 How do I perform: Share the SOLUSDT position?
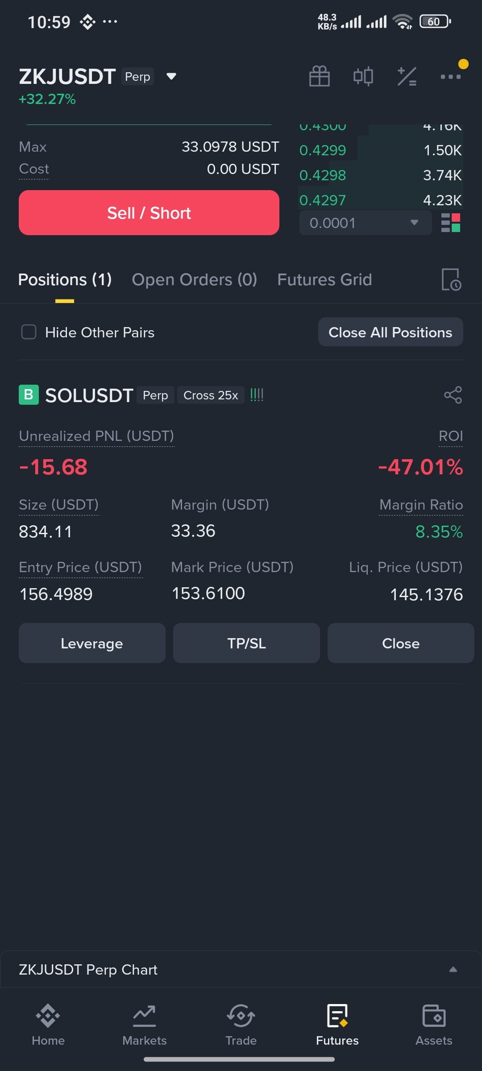tap(453, 395)
